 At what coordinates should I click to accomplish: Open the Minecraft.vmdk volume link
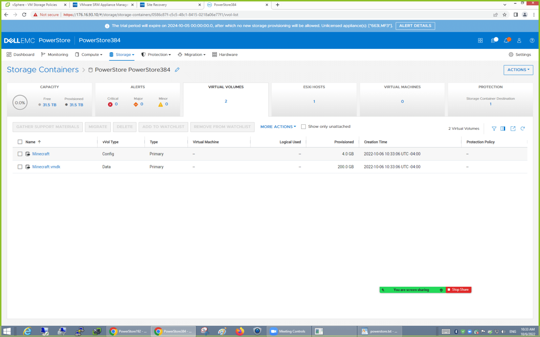46,167
